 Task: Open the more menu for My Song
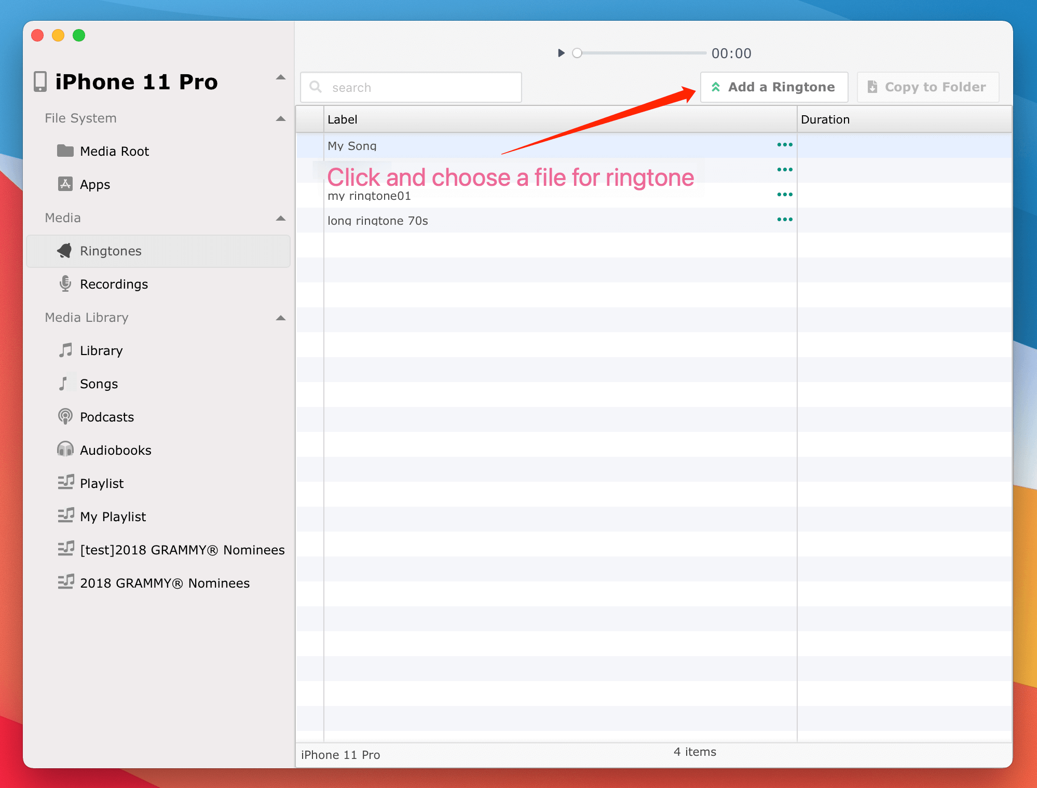click(784, 144)
